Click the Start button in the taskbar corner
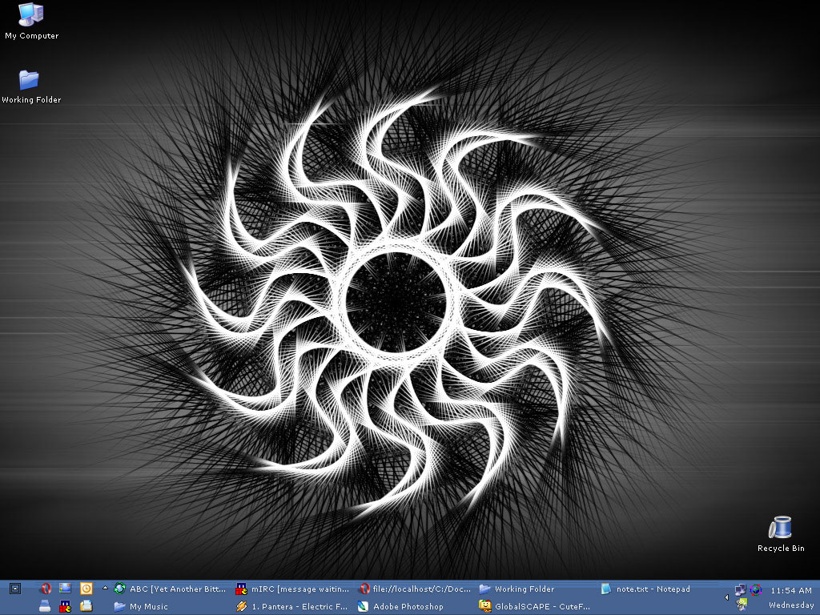Screen dimensions: 820x615 (14, 589)
